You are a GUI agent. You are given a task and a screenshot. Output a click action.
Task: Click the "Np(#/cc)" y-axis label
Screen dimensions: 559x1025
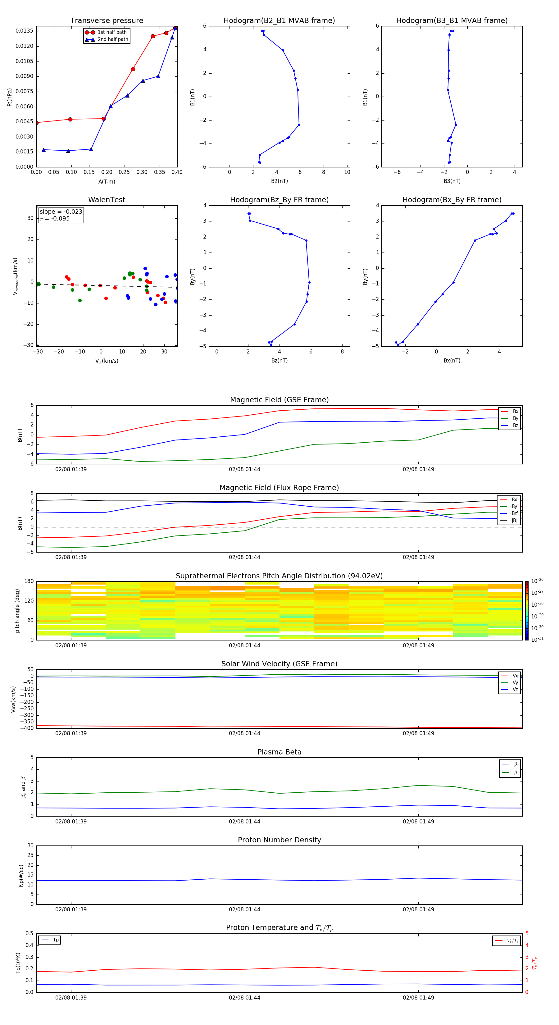[21, 875]
